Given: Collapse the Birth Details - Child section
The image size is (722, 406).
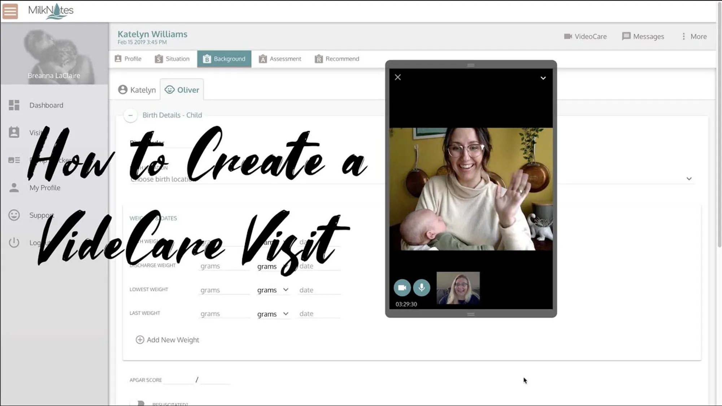Looking at the screenshot, I should coord(131,115).
